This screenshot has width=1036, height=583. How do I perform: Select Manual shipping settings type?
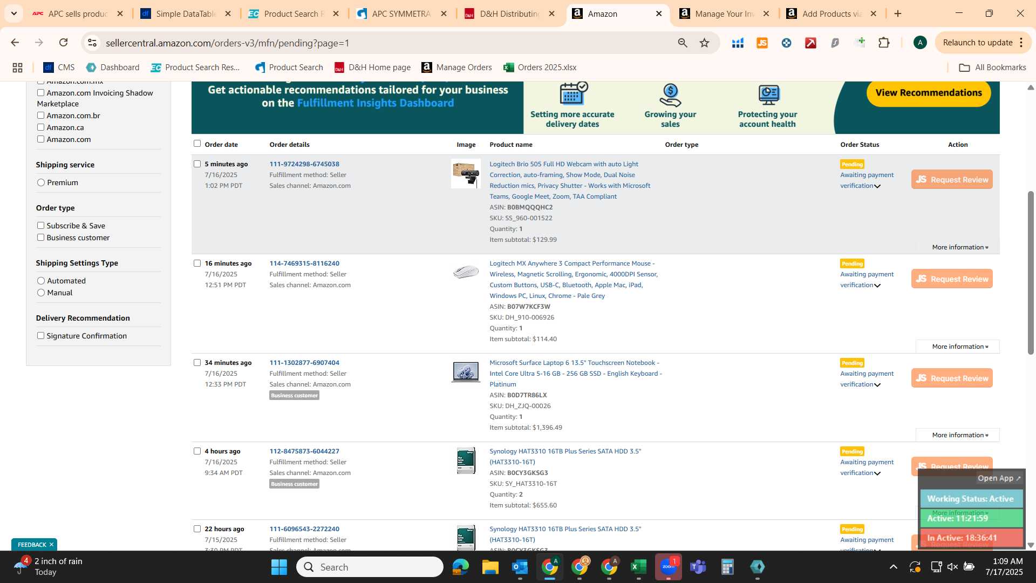[x=41, y=293]
